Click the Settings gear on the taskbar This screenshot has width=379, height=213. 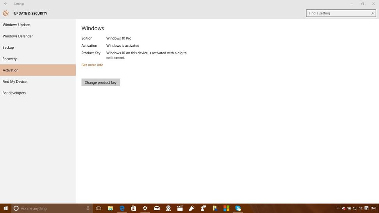pyautogui.click(x=145, y=208)
